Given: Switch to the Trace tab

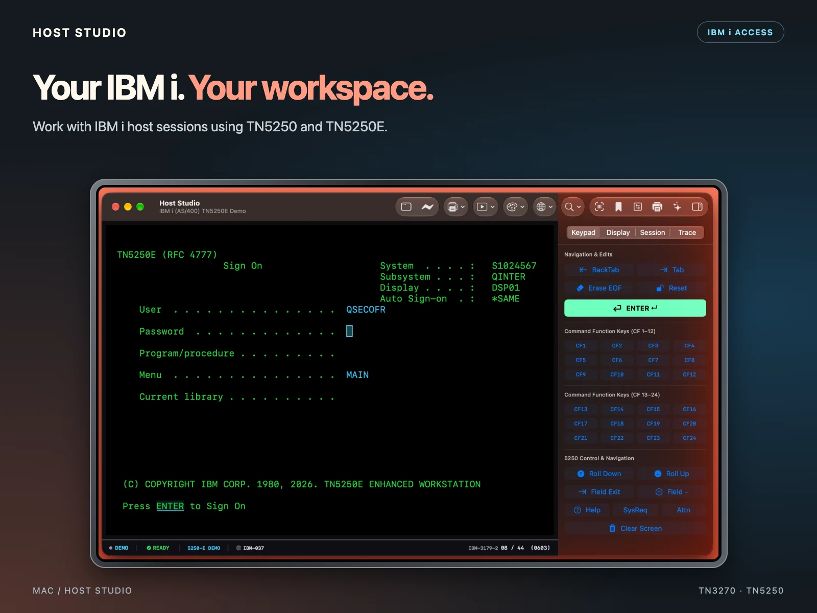Looking at the screenshot, I should (687, 232).
